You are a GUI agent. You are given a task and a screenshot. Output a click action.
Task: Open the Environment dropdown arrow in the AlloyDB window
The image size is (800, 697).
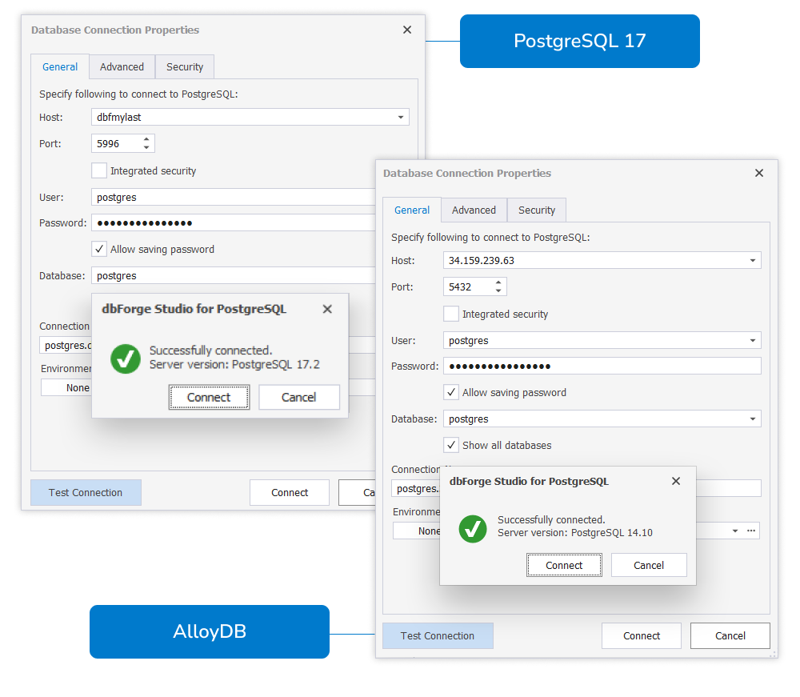(735, 531)
